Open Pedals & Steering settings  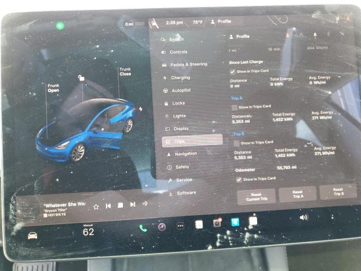click(x=184, y=64)
